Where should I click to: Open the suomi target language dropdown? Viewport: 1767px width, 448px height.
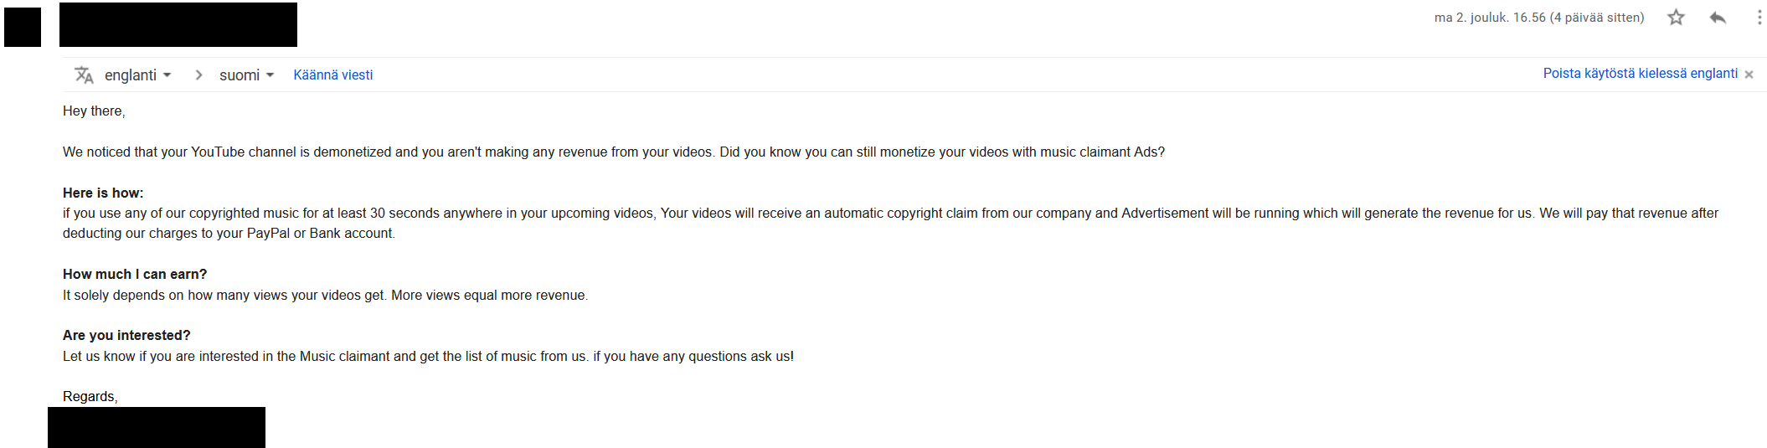(x=247, y=75)
